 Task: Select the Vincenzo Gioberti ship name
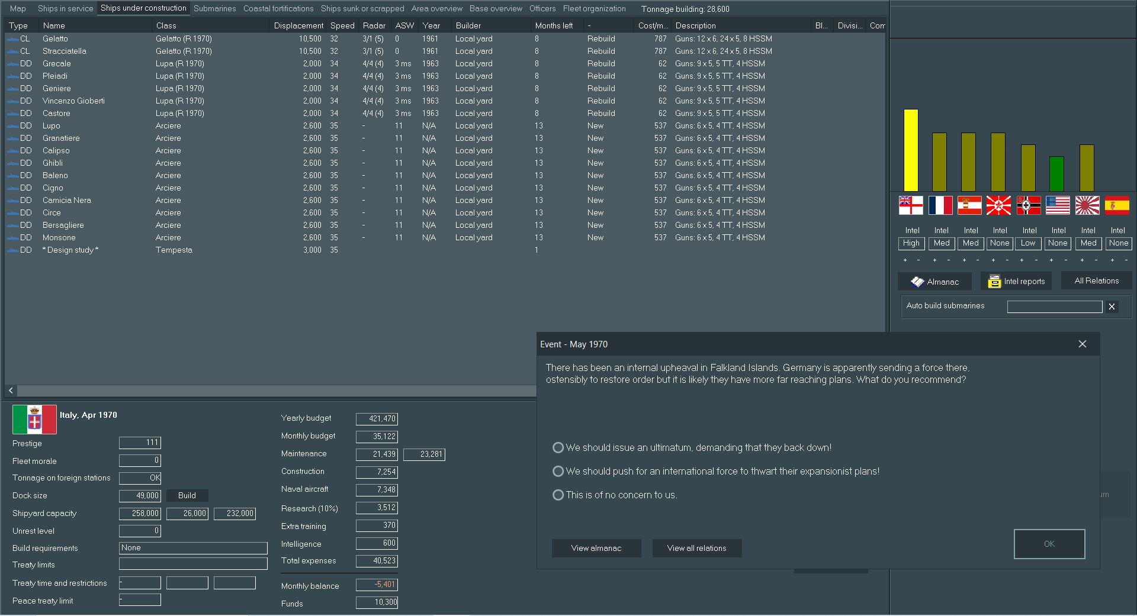(73, 101)
